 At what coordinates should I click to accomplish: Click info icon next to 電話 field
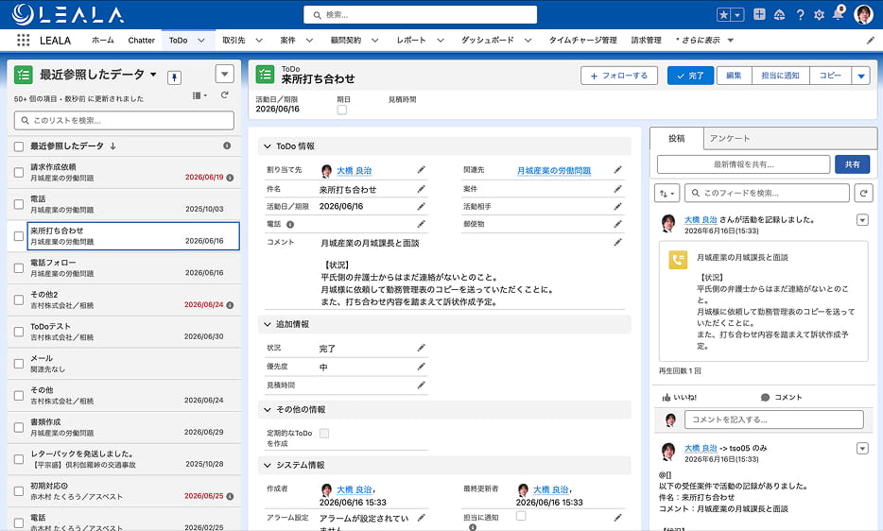point(290,224)
